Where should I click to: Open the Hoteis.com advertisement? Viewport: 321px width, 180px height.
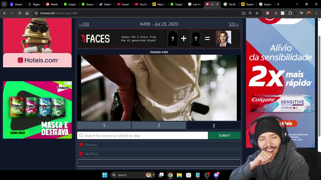pos(37,43)
